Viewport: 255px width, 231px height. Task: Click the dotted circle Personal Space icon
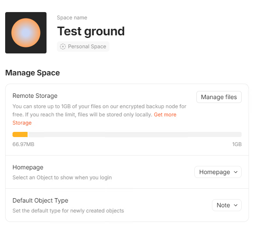63,47
